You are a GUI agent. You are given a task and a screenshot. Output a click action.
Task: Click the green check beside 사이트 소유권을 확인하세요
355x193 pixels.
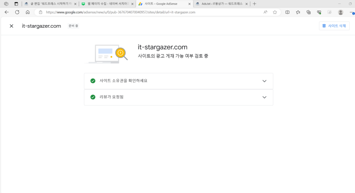(93, 81)
